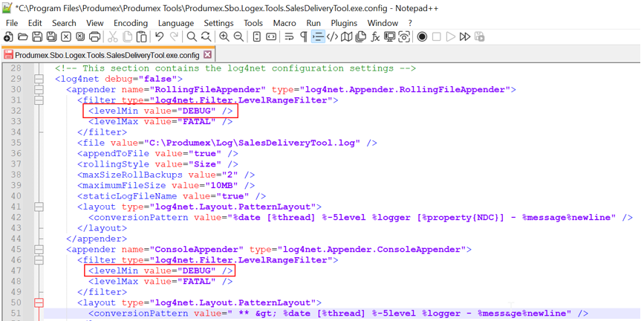Save the current config file

tap(37, 37)
